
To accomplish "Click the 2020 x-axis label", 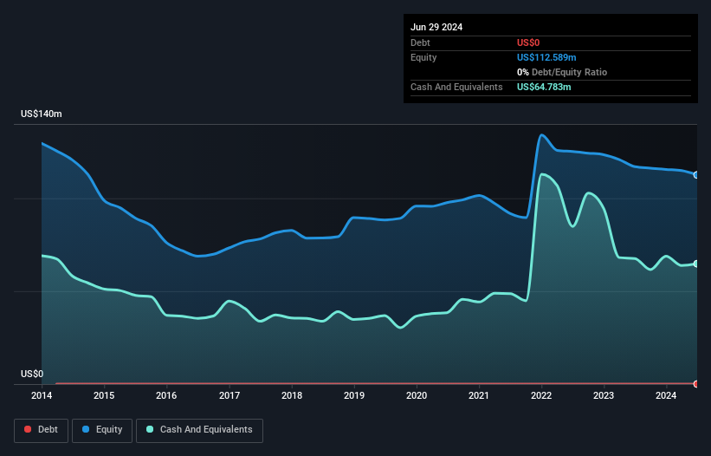I will (417, 395).
